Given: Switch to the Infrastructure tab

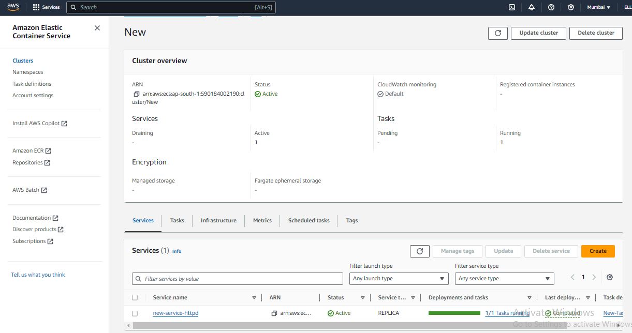Looking at the screenshot, I should [x=218, y=221].
